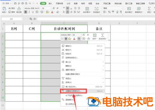Choose Cut (Ctrl+X) in context menu

point(83,50)
